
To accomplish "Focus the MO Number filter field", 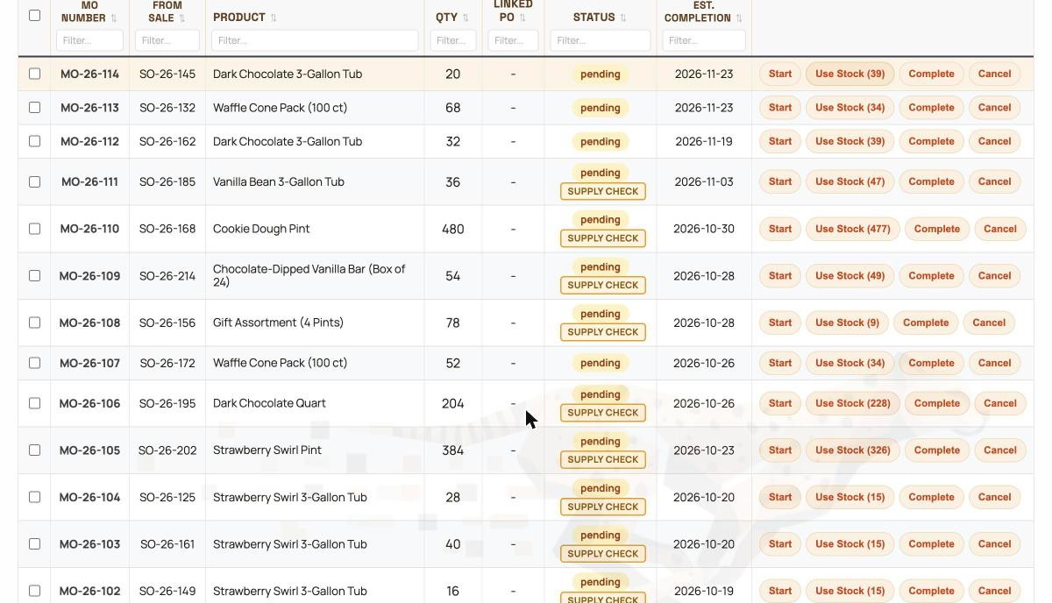I will pos(89,40).
